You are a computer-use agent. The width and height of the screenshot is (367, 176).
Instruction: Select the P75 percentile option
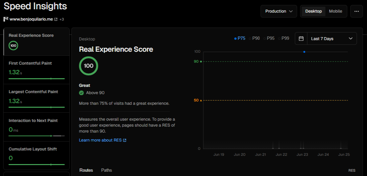point(240,38)
